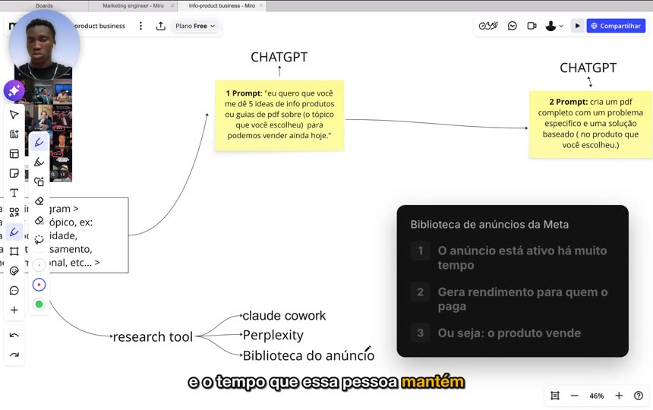653x410 pixels.
Task: Click the research tool text
Action: pyautogui.click(x=153, y=336)
